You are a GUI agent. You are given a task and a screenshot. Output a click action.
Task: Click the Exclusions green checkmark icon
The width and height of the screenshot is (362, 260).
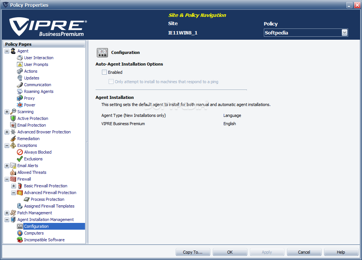pyautogui.click(x=20, y=159)
